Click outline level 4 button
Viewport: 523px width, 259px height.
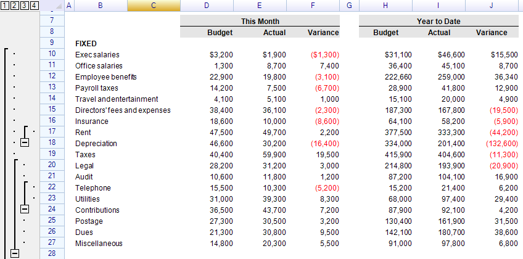pos(33,6)
